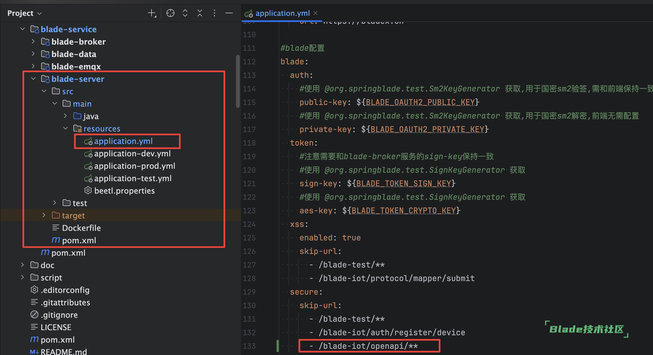Collapse the main folder chevron
This screenshot has width=653, height=355.
click(55, 104)
